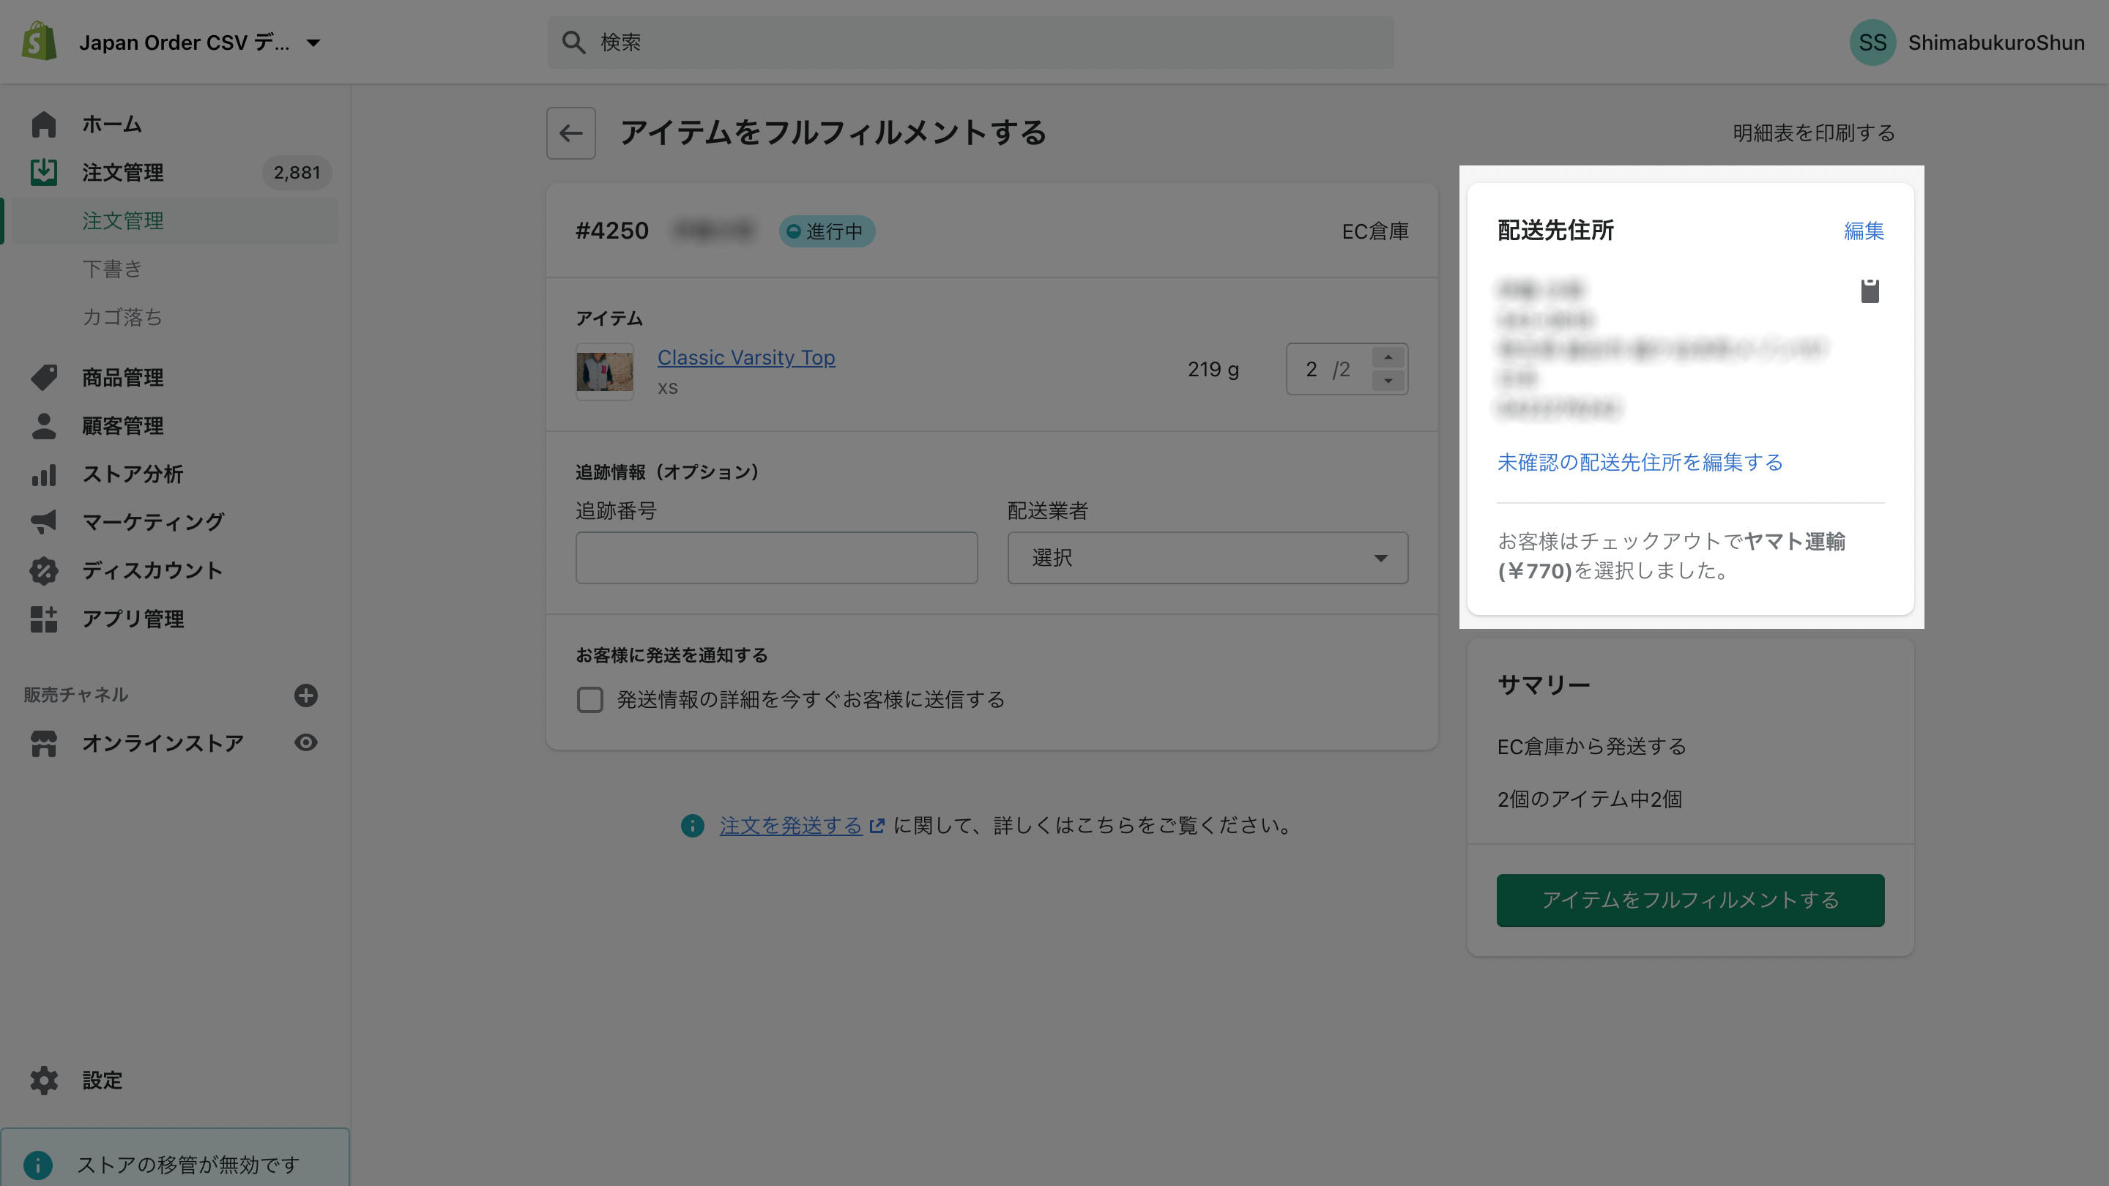Add a sales channel with plus icon
Image resolution: width=2109 pixels, height=1186 pixels.
click(x=305, y=695)
